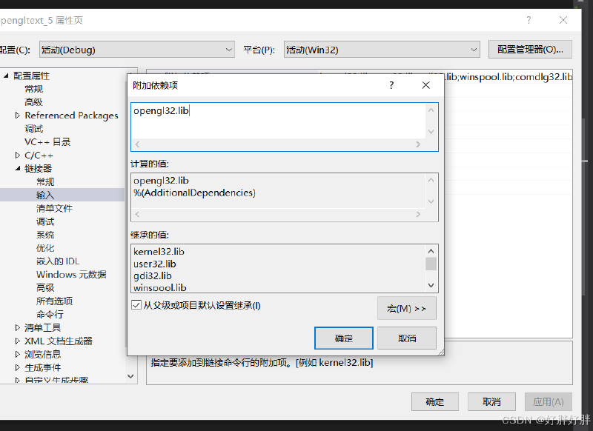Click the resize grip of the 附加依赖项 dialog

coord(440,352)
